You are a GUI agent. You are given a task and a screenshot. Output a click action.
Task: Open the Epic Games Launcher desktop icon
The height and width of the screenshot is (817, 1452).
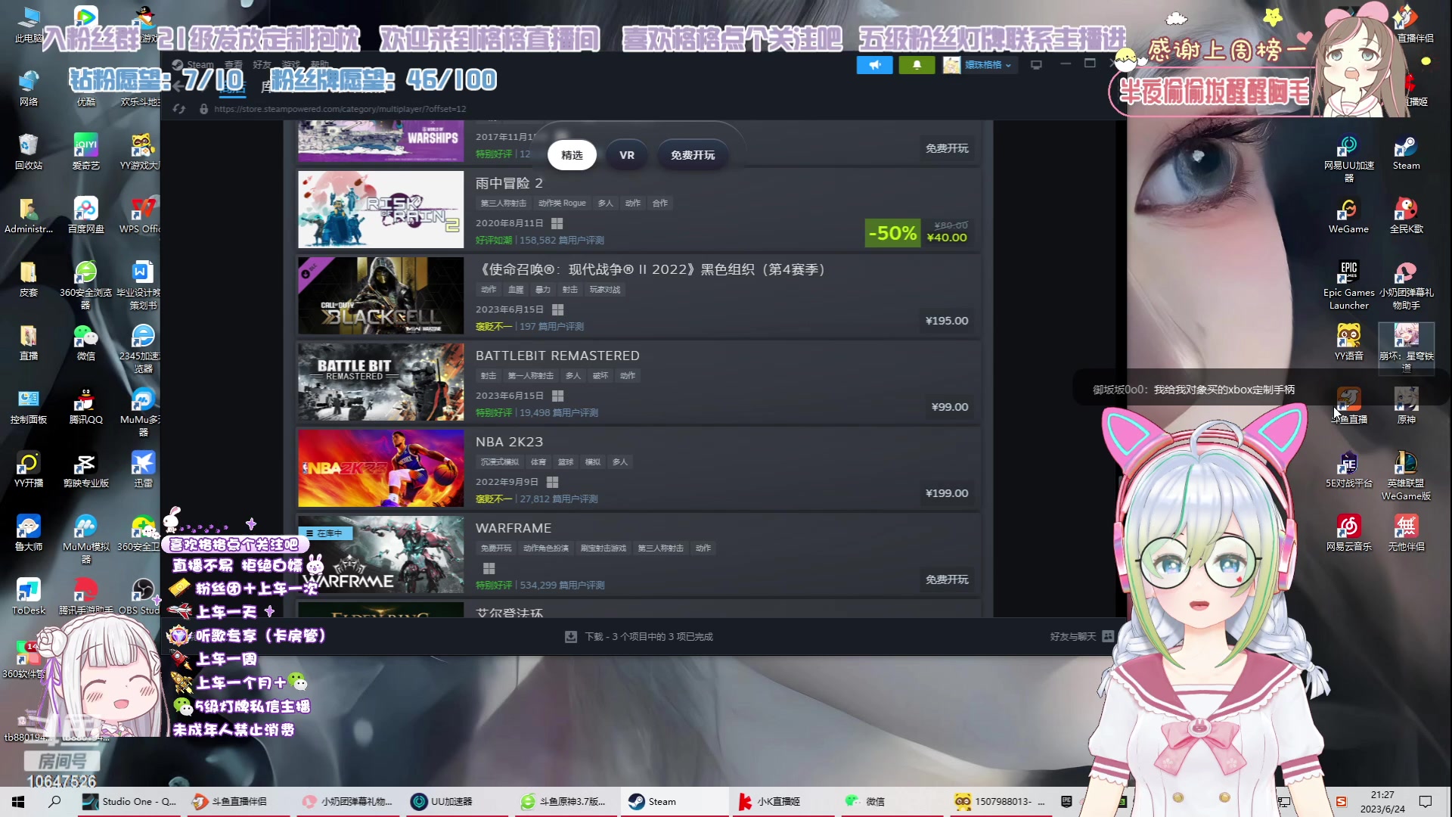1348,285
